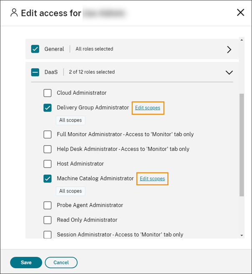Click the scroll down arrow in roles list

point(242,236)
